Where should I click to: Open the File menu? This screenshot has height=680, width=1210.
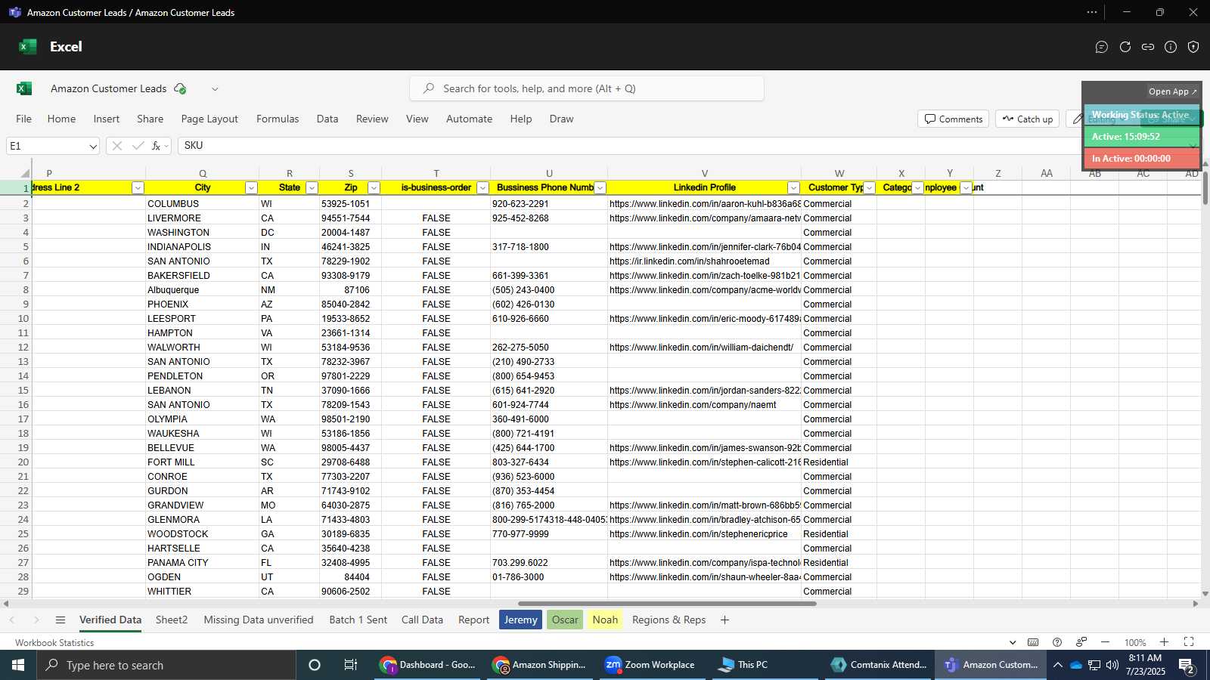coord(24,119)
